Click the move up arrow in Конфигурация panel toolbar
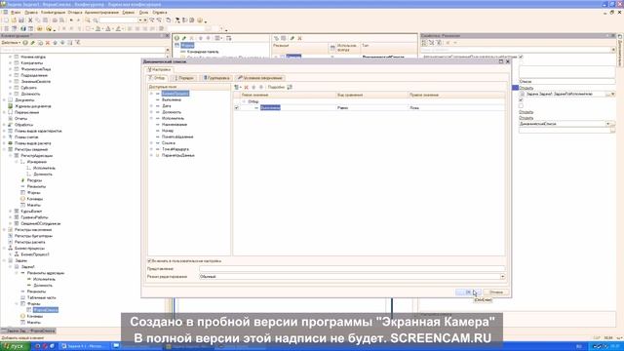This screenshot has width=624, height=351. pos(55,43)
